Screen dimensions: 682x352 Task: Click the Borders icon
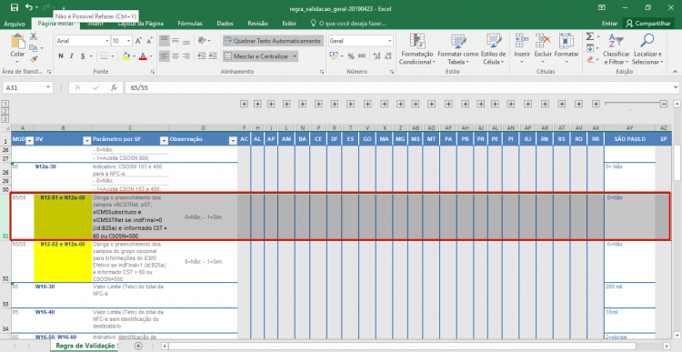(104, 56)
